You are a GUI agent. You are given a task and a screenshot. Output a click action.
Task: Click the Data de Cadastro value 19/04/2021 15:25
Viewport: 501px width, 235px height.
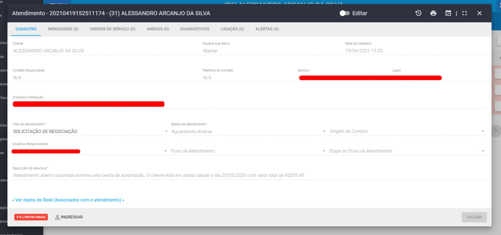pyautogui.click(x=364, y=51)
